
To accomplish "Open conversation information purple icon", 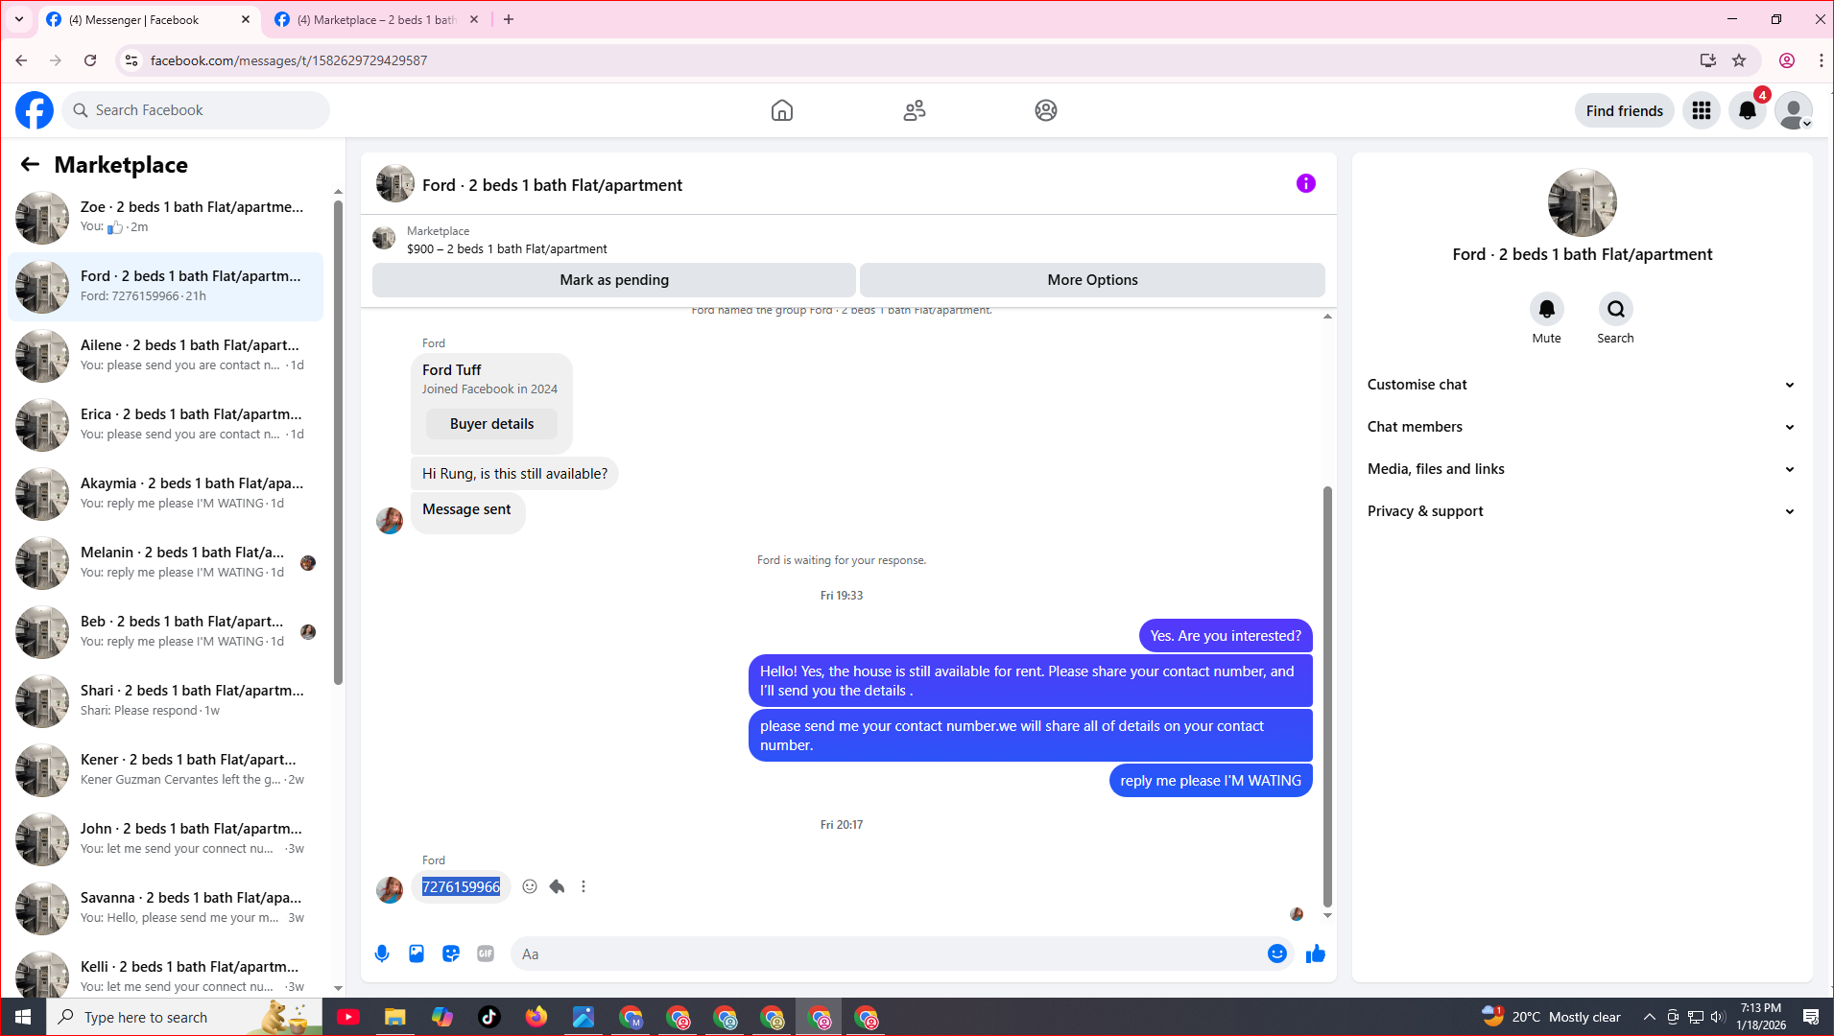I will 1306,183.
